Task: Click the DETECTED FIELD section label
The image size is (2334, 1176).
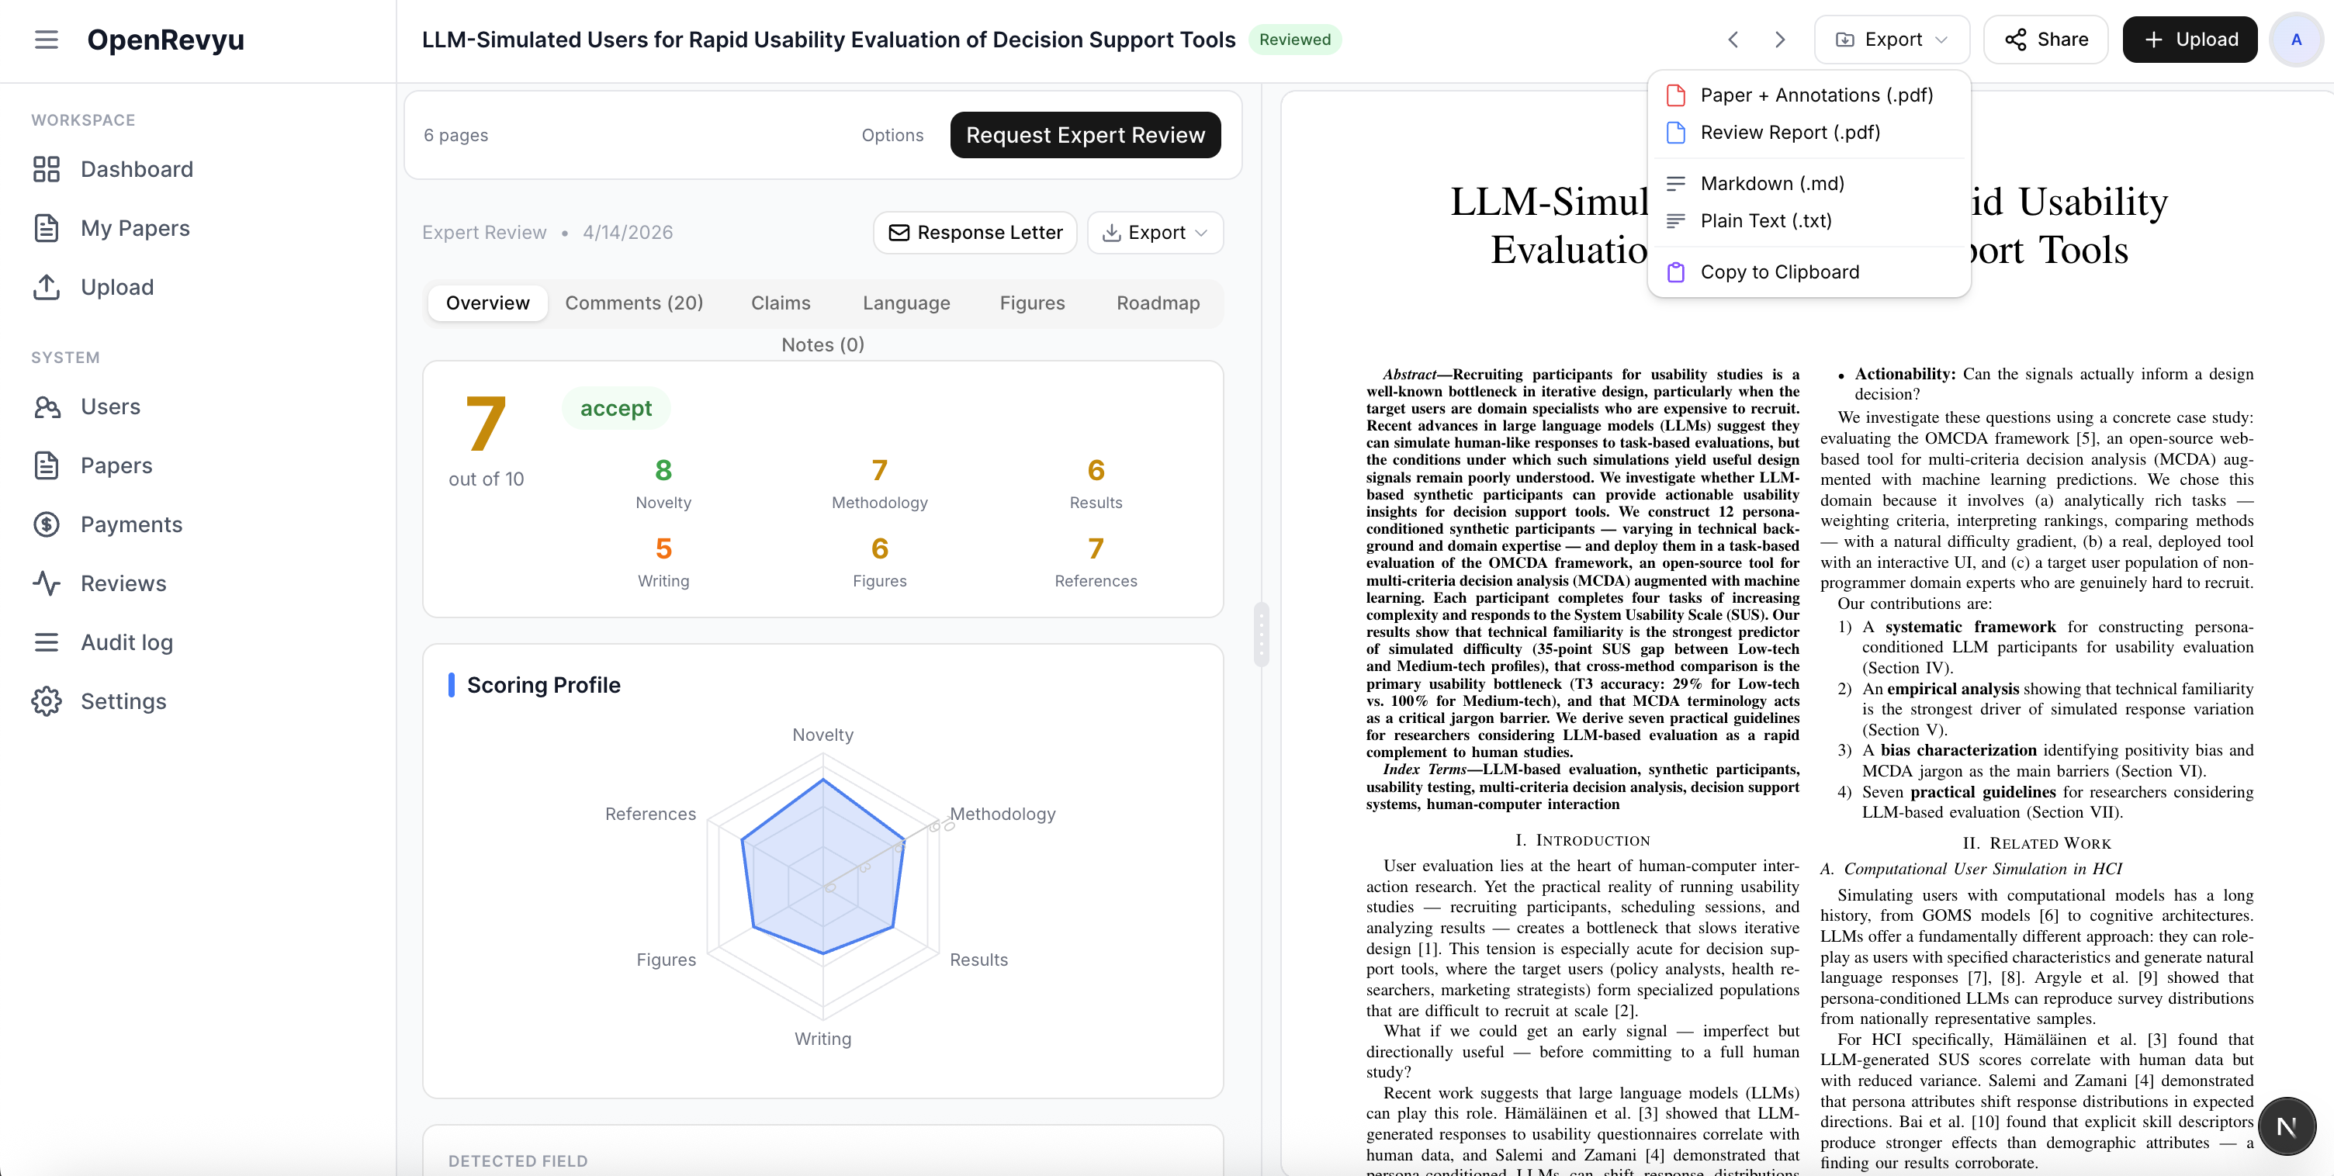Action: point(518,1161)
